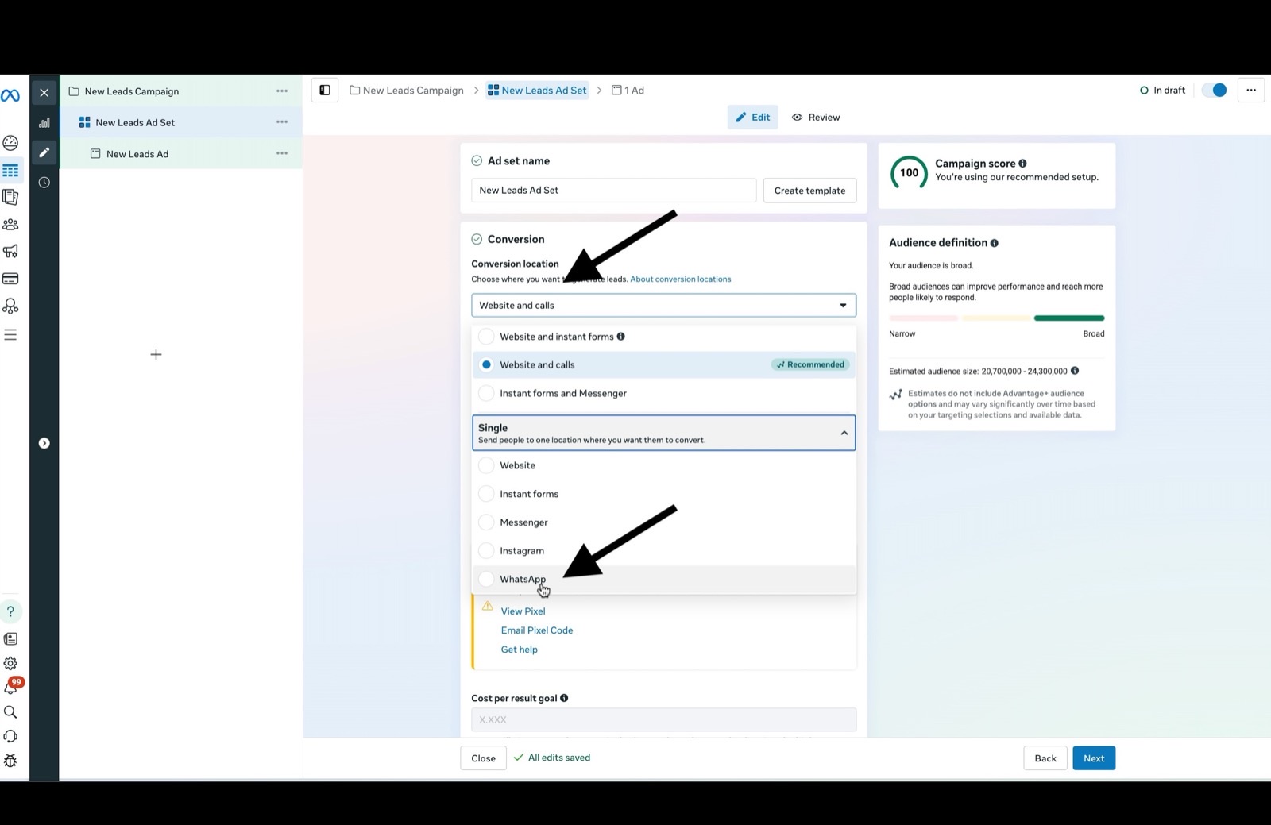Open the support headset icon
This screenshot has width=1271, height=825.
tap(10, 737)
